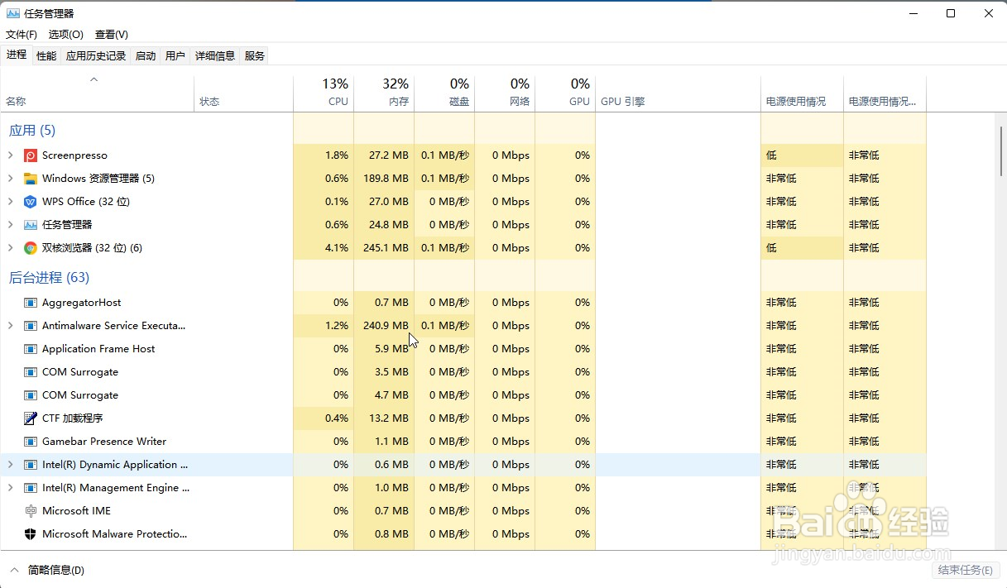Sort by the GPU percentage column header

[x=565, y=93]
